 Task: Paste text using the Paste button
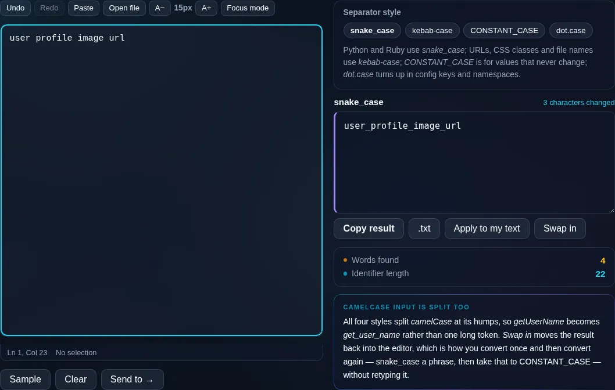pyautogui.click(x=84, y=8)
